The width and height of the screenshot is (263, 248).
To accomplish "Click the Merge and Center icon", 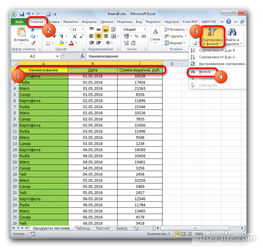I will click(113, 36).
